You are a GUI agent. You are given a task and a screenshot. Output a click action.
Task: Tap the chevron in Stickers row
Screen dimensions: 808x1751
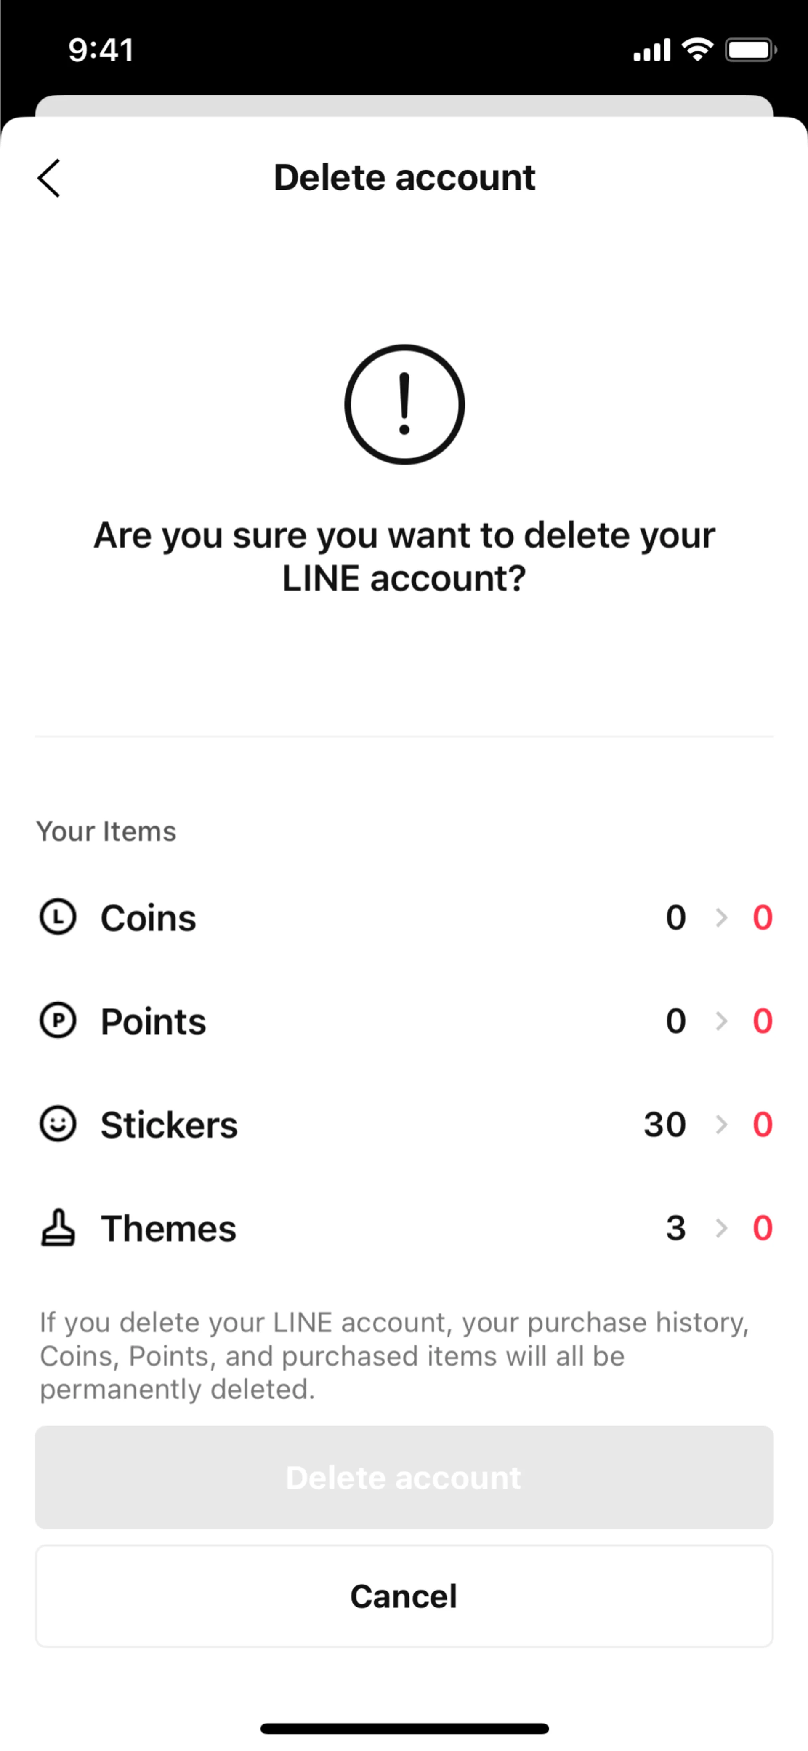722,1124
